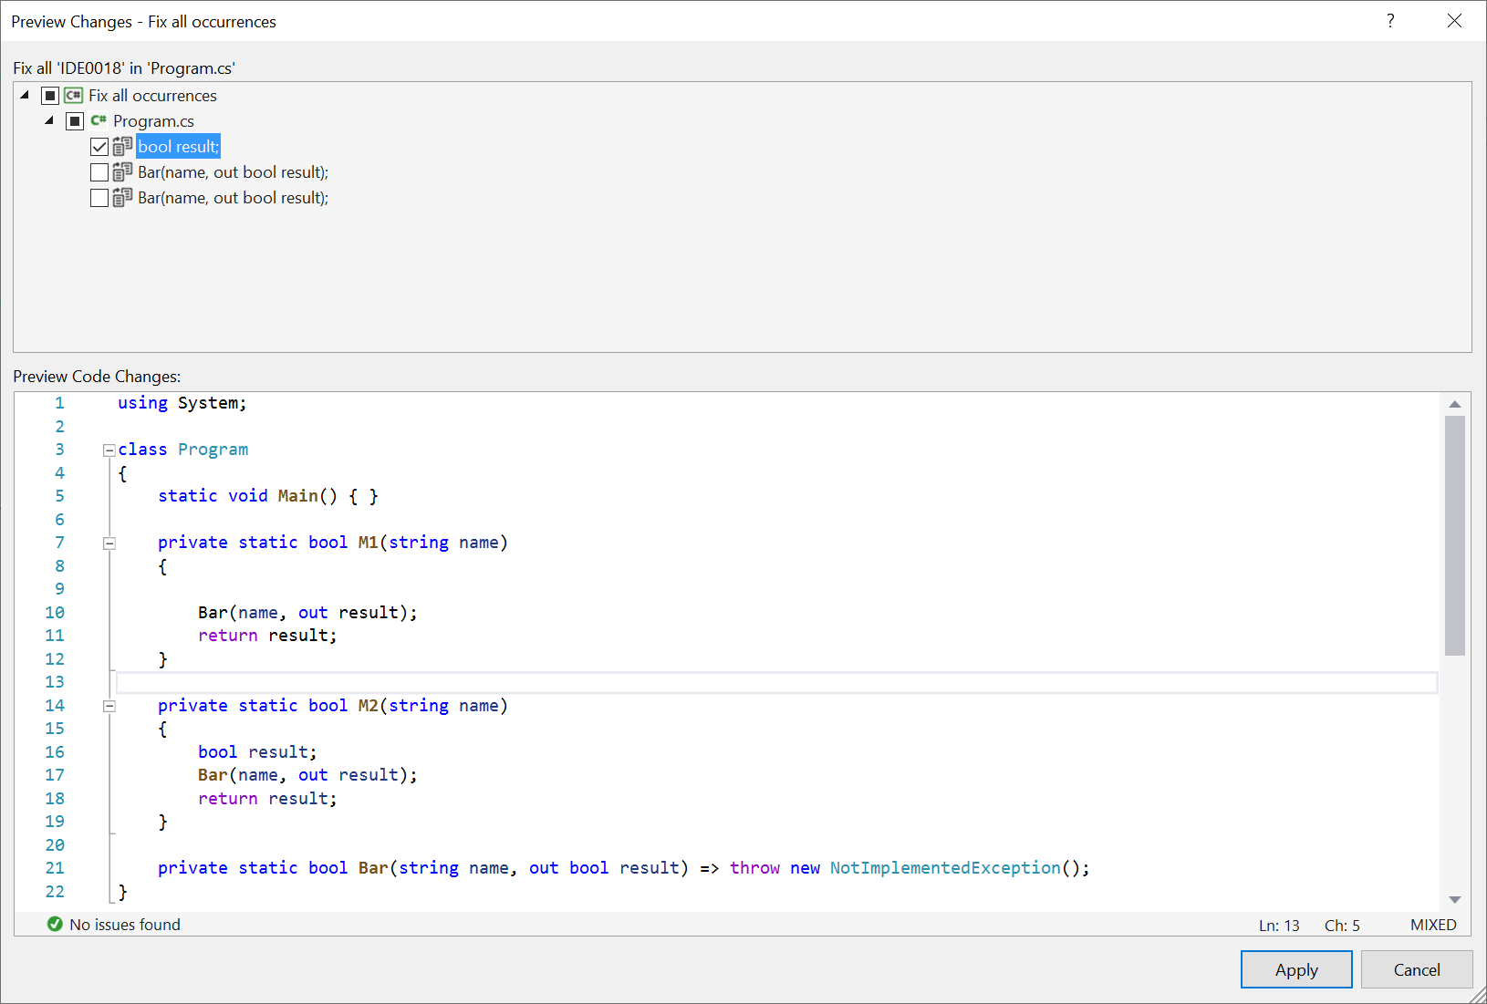This screenshot has width=1487, height=1004.
Task: Toggle the 'Fix all occurrences' checkbox
Action: pos(50,95)
